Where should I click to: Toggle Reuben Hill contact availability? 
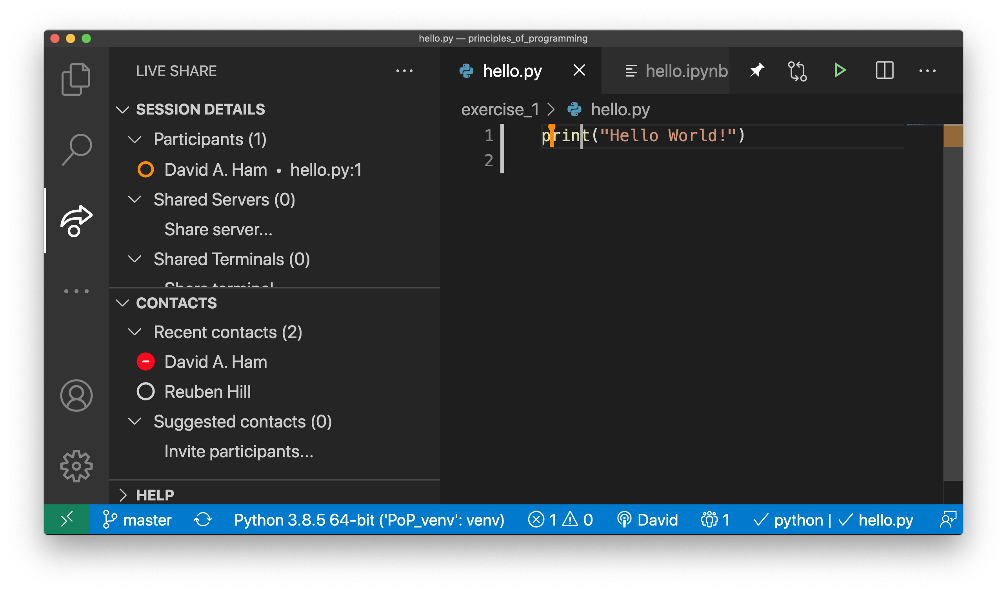[x=146, y=392]
